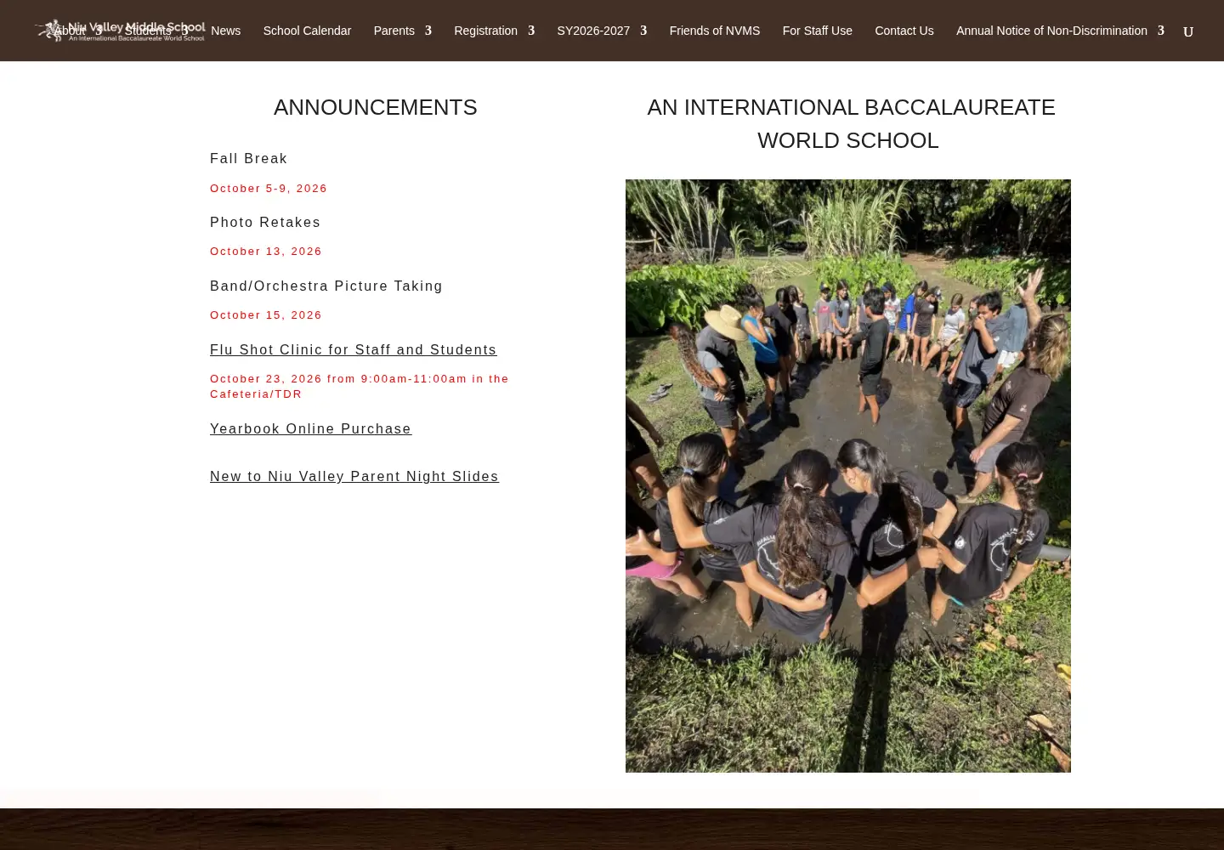
Task: Open Flu Shot Clinic for Staff and Students link
Action: click(x=354, y=350)
